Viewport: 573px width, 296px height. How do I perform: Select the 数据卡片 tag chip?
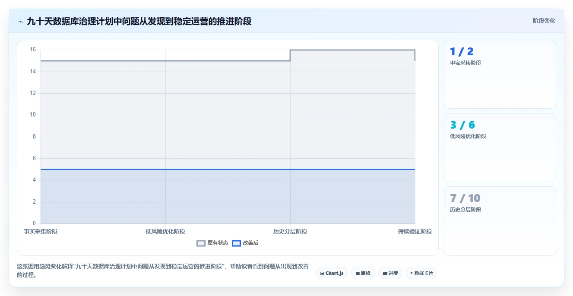click(421, 273)
